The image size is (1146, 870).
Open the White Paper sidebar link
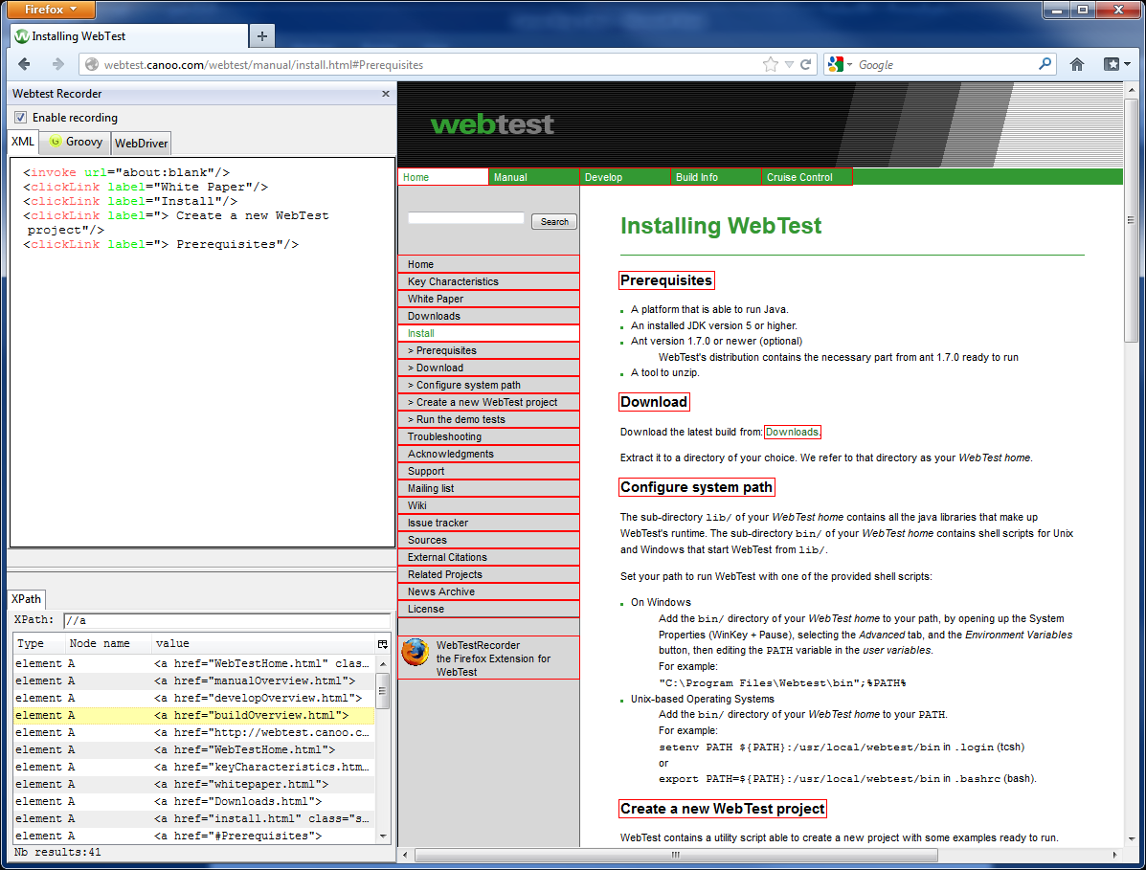[489, 299]
